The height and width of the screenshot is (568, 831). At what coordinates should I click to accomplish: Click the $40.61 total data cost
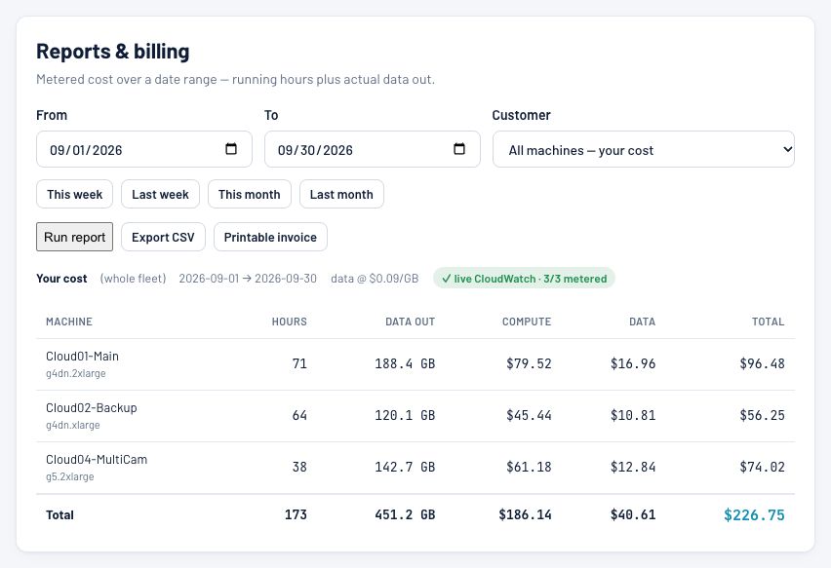tap(633, 514)
